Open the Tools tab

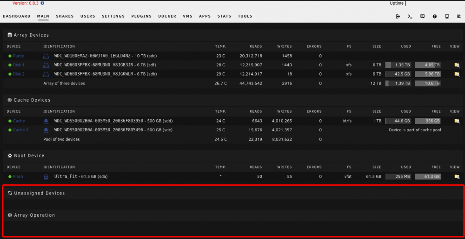point(245,16)
